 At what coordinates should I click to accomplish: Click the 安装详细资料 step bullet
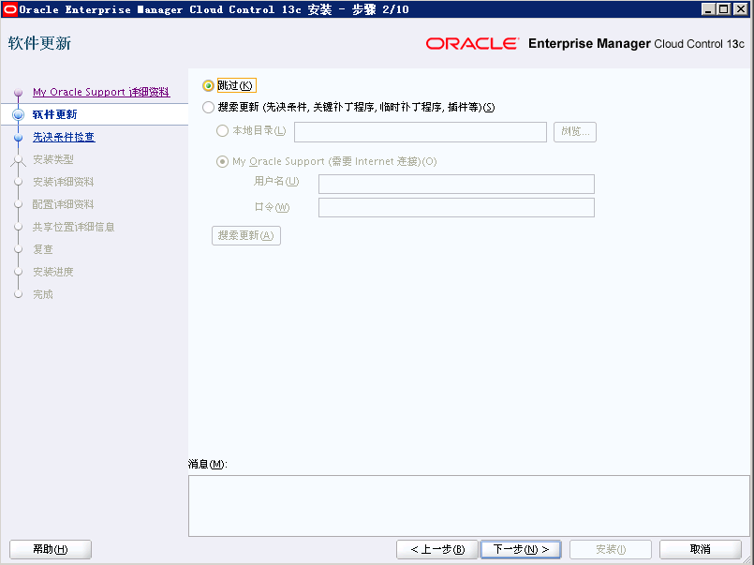point(19,182)
